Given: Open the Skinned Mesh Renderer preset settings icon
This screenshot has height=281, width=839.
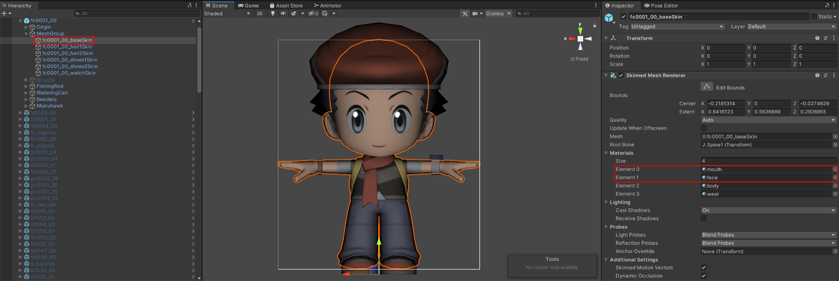Looking at the screenshot, I should [x=825, y=75].
